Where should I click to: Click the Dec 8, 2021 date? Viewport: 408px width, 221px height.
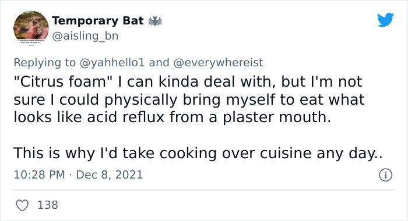point(110,175)
